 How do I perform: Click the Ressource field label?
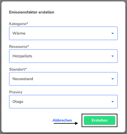(18, 46)
